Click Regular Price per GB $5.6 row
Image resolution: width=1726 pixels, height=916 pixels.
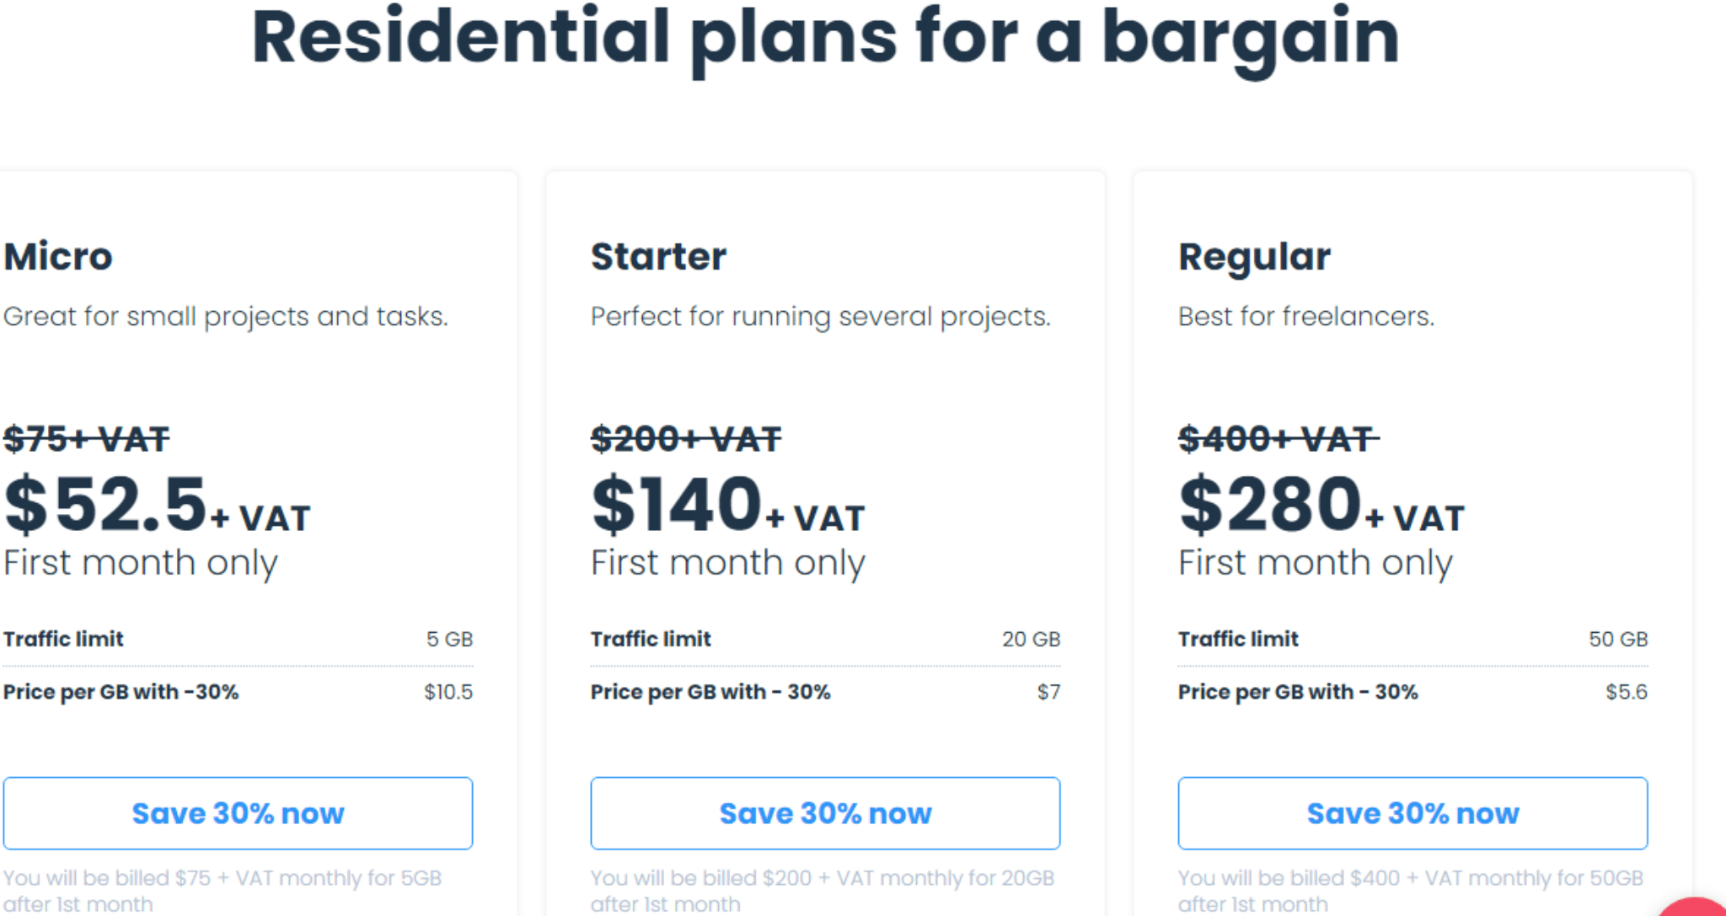tap(1412, 692)
